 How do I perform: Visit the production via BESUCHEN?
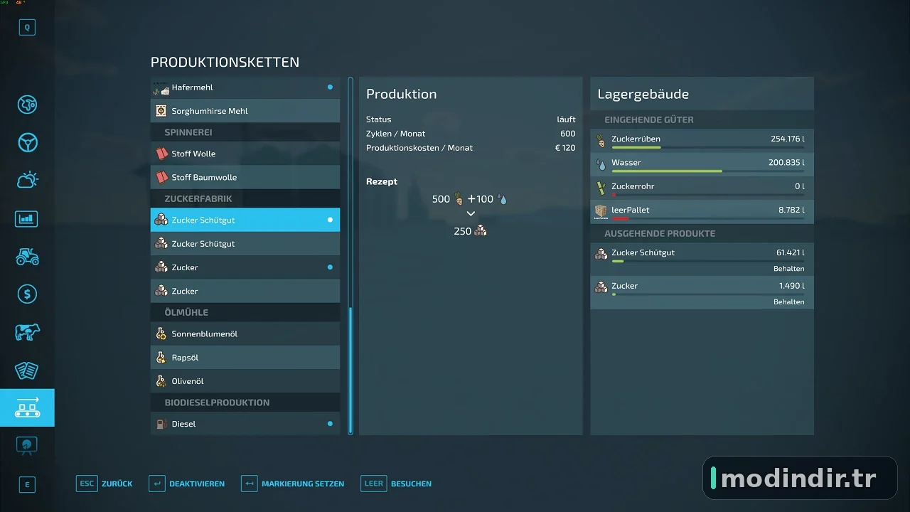point(396,484)
